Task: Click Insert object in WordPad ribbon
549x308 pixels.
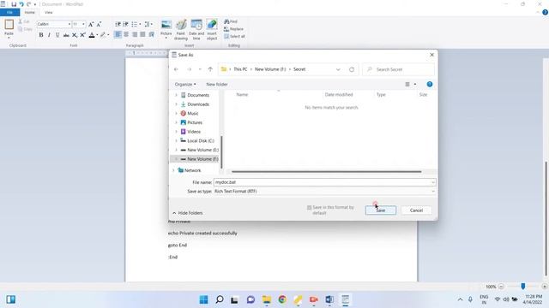Action: (212, 30)
